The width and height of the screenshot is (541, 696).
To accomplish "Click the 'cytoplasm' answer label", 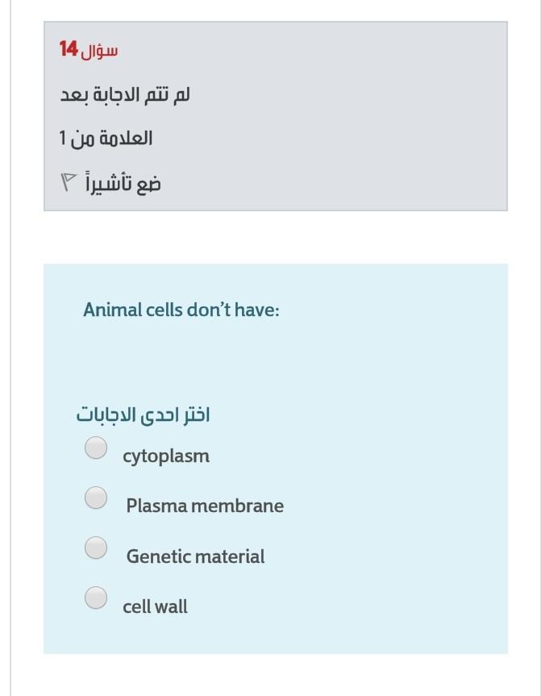I will (x=166, y=456).
